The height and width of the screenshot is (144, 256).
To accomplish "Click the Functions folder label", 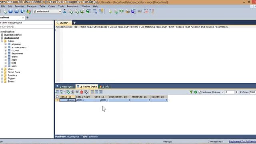I will (x=12, y=75).
